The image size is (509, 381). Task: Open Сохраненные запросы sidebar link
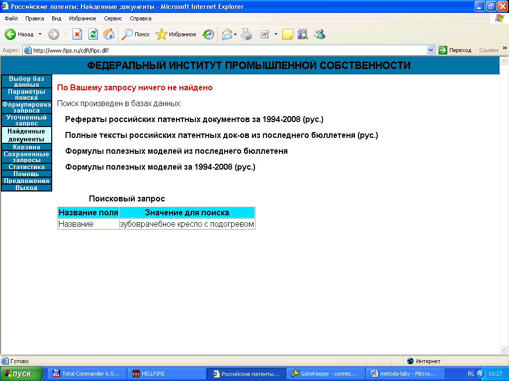pyautogui.click(x=26, y=157)
